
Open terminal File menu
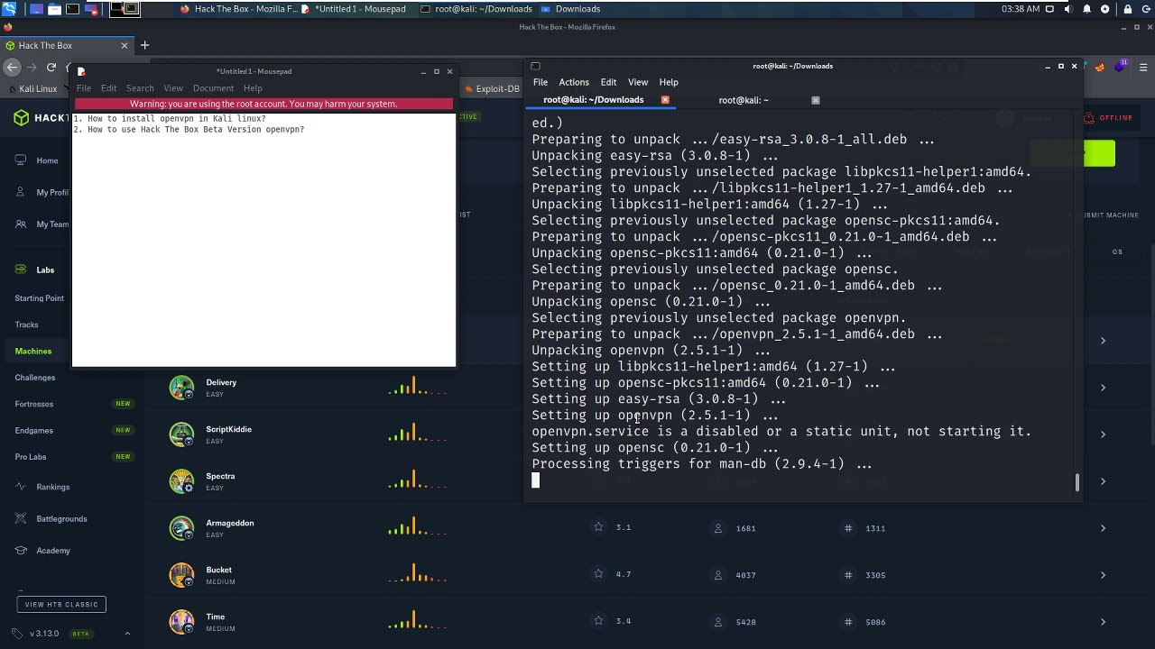pos(540,82)
